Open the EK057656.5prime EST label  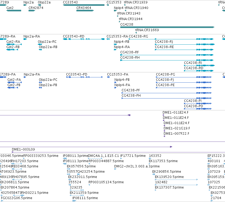pos(81,166)
